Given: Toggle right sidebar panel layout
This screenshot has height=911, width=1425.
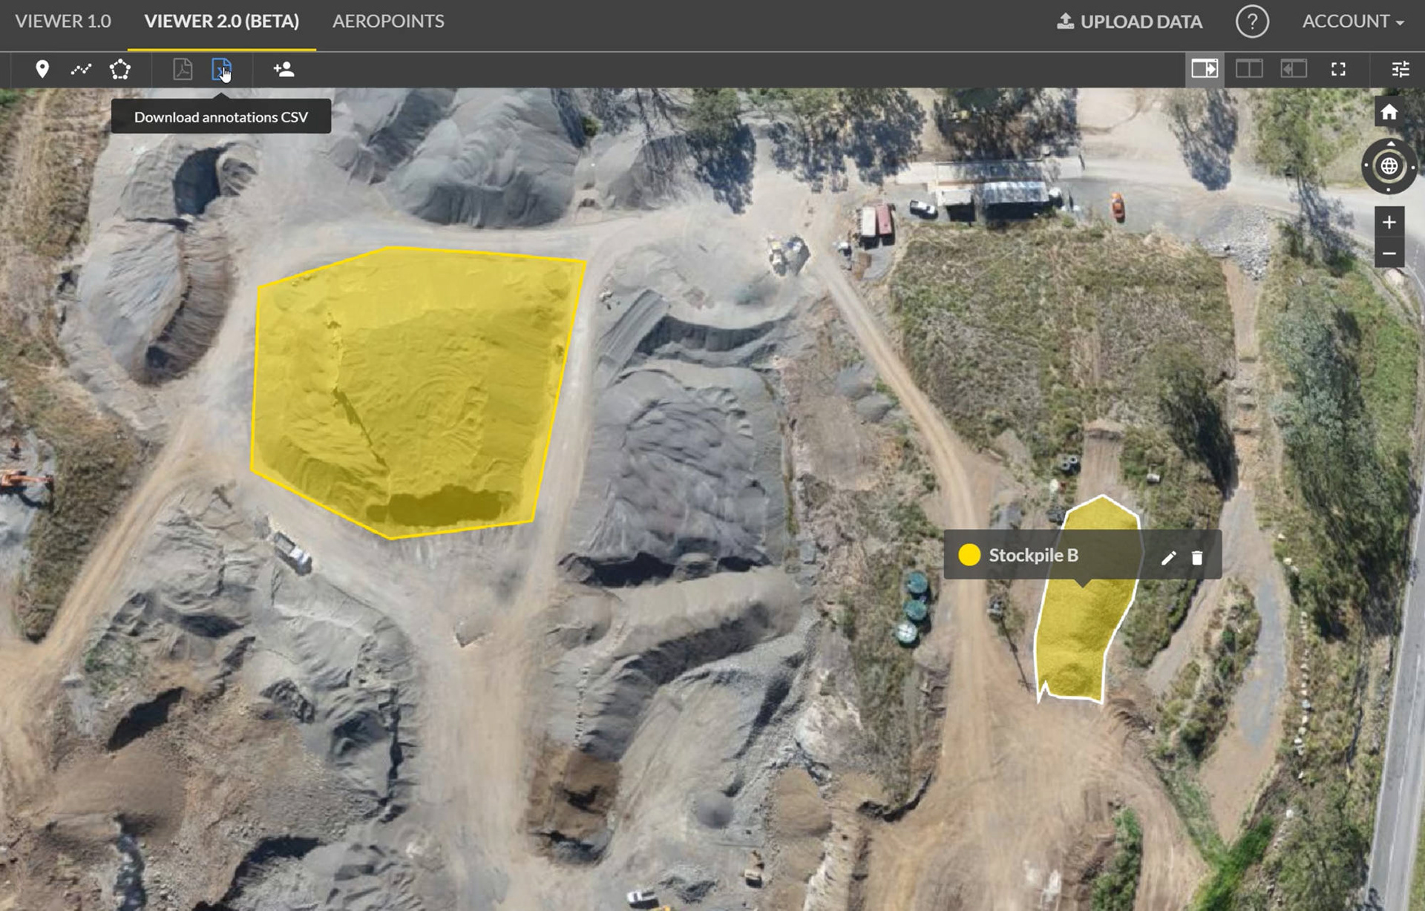Looking at the screenshot, I should pyautogui.click(x=1204, y=70).
